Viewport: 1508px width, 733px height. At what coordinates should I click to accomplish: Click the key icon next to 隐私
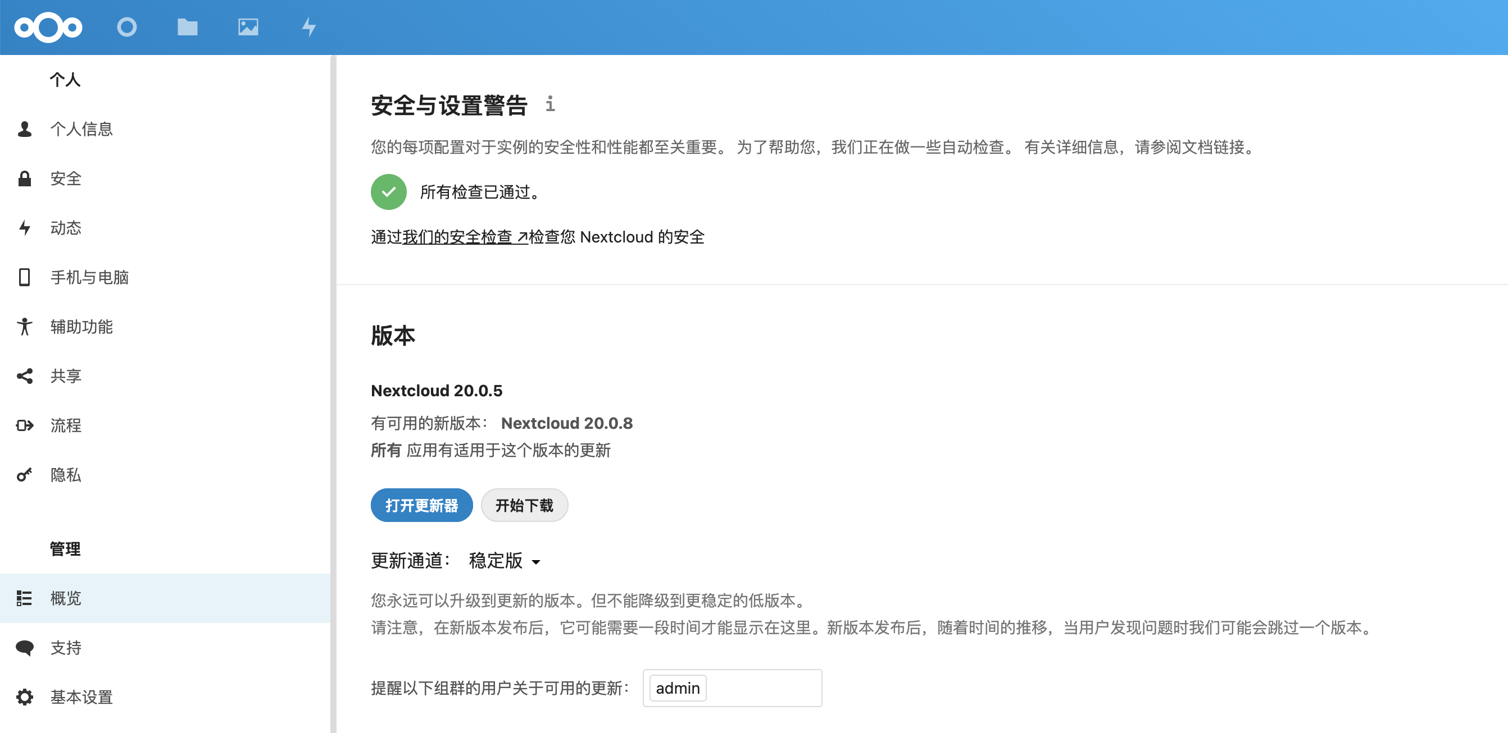(x=25, y=474)
